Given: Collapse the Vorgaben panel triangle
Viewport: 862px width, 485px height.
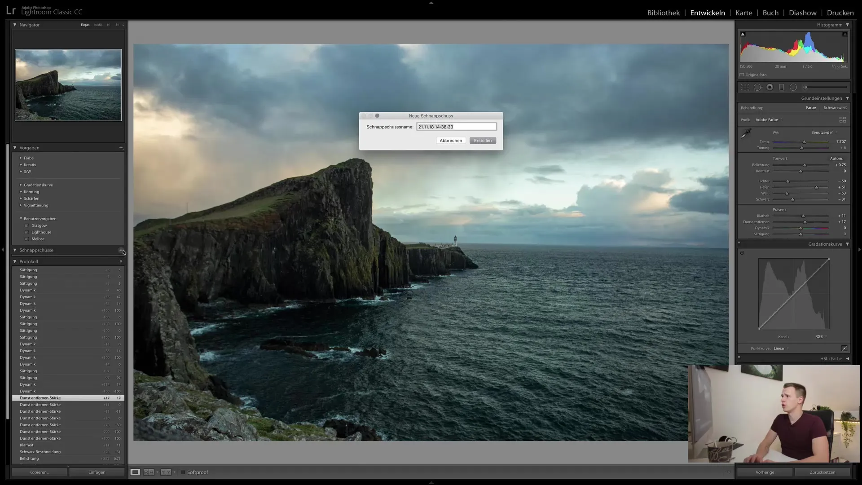Looking at the screenshot, I should click(x=15, y=148).
